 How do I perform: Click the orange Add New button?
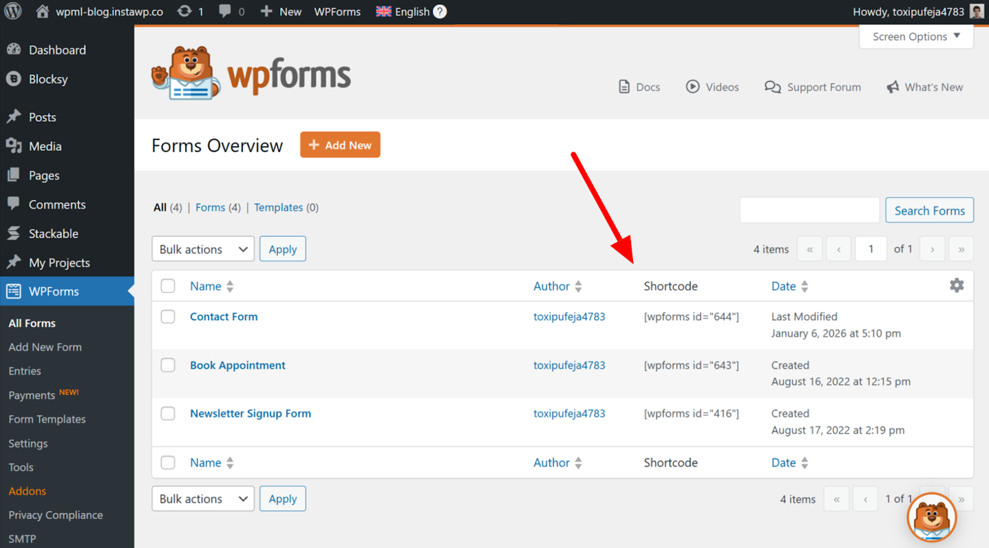[x=340, y=145]
